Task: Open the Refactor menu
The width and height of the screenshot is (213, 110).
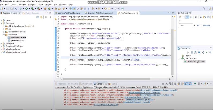Action: [22, 5]
